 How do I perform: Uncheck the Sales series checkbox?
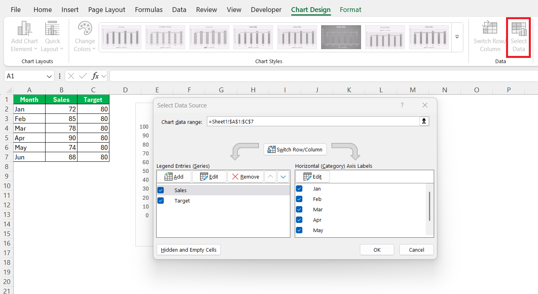point(161,190)
